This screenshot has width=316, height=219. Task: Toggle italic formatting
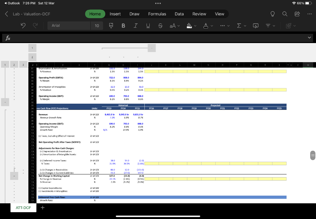click(x=136, y=26)
